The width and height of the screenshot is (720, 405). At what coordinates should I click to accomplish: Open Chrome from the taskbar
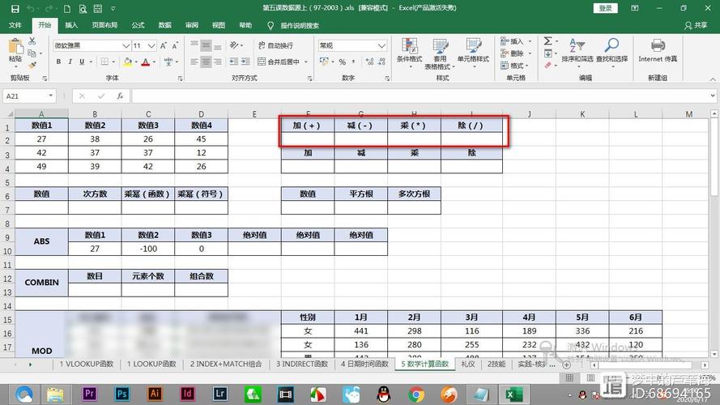pos(416,394)
